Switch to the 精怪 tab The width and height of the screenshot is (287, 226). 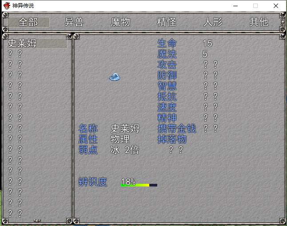[167, 22]
